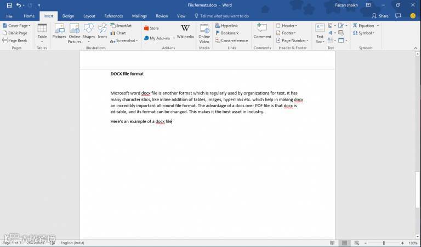Open Online Pictures search

coord(75,33)
